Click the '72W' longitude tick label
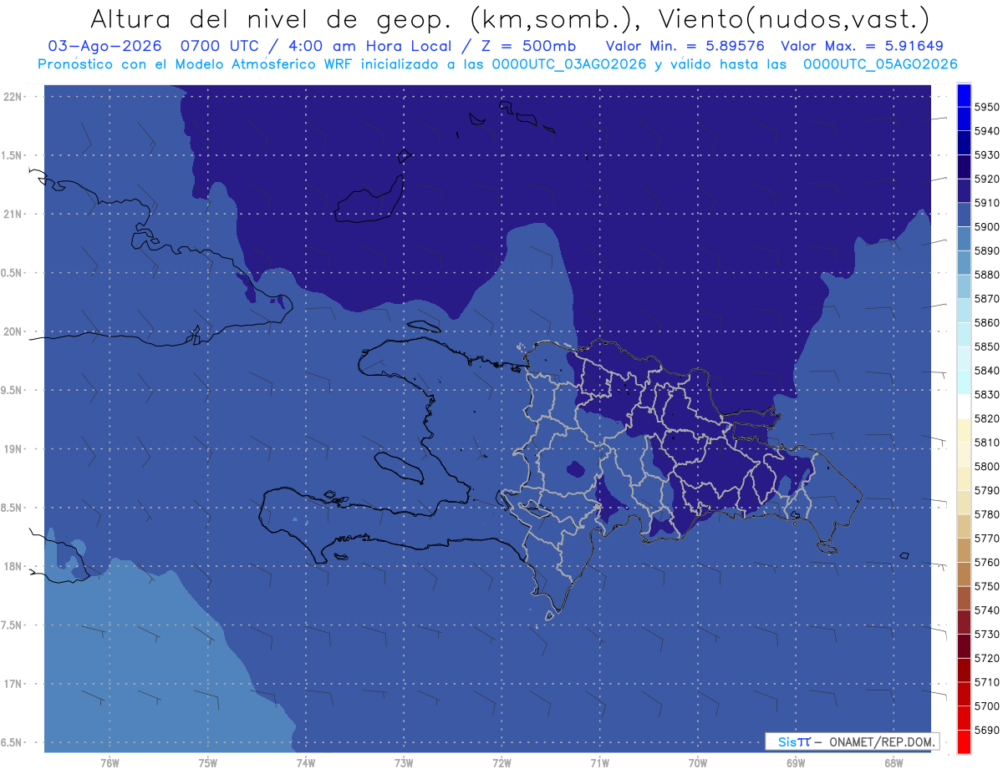 [501, 761]
